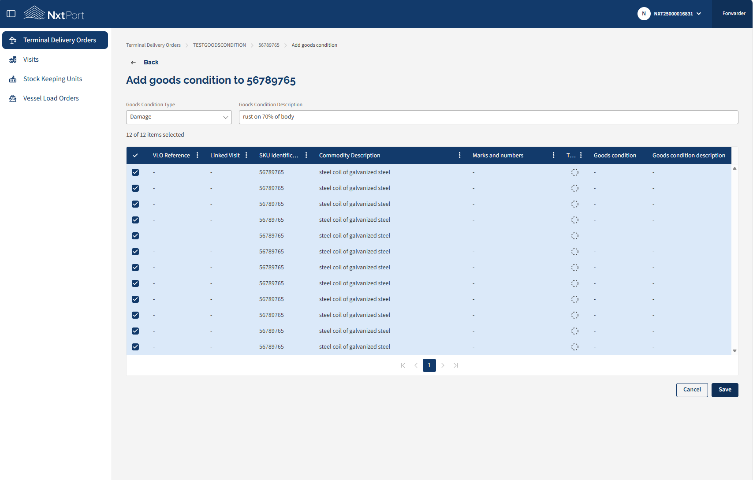Click the NxtPort logo
This screenshot has height=480, width=753.
tap(54, 14)
